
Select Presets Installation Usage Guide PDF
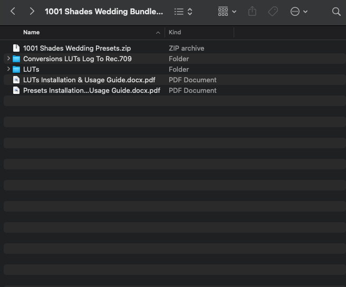tap(91, 90)
